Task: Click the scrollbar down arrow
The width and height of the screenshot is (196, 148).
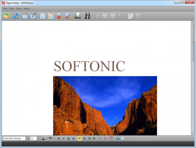Action: pos(192,134)
